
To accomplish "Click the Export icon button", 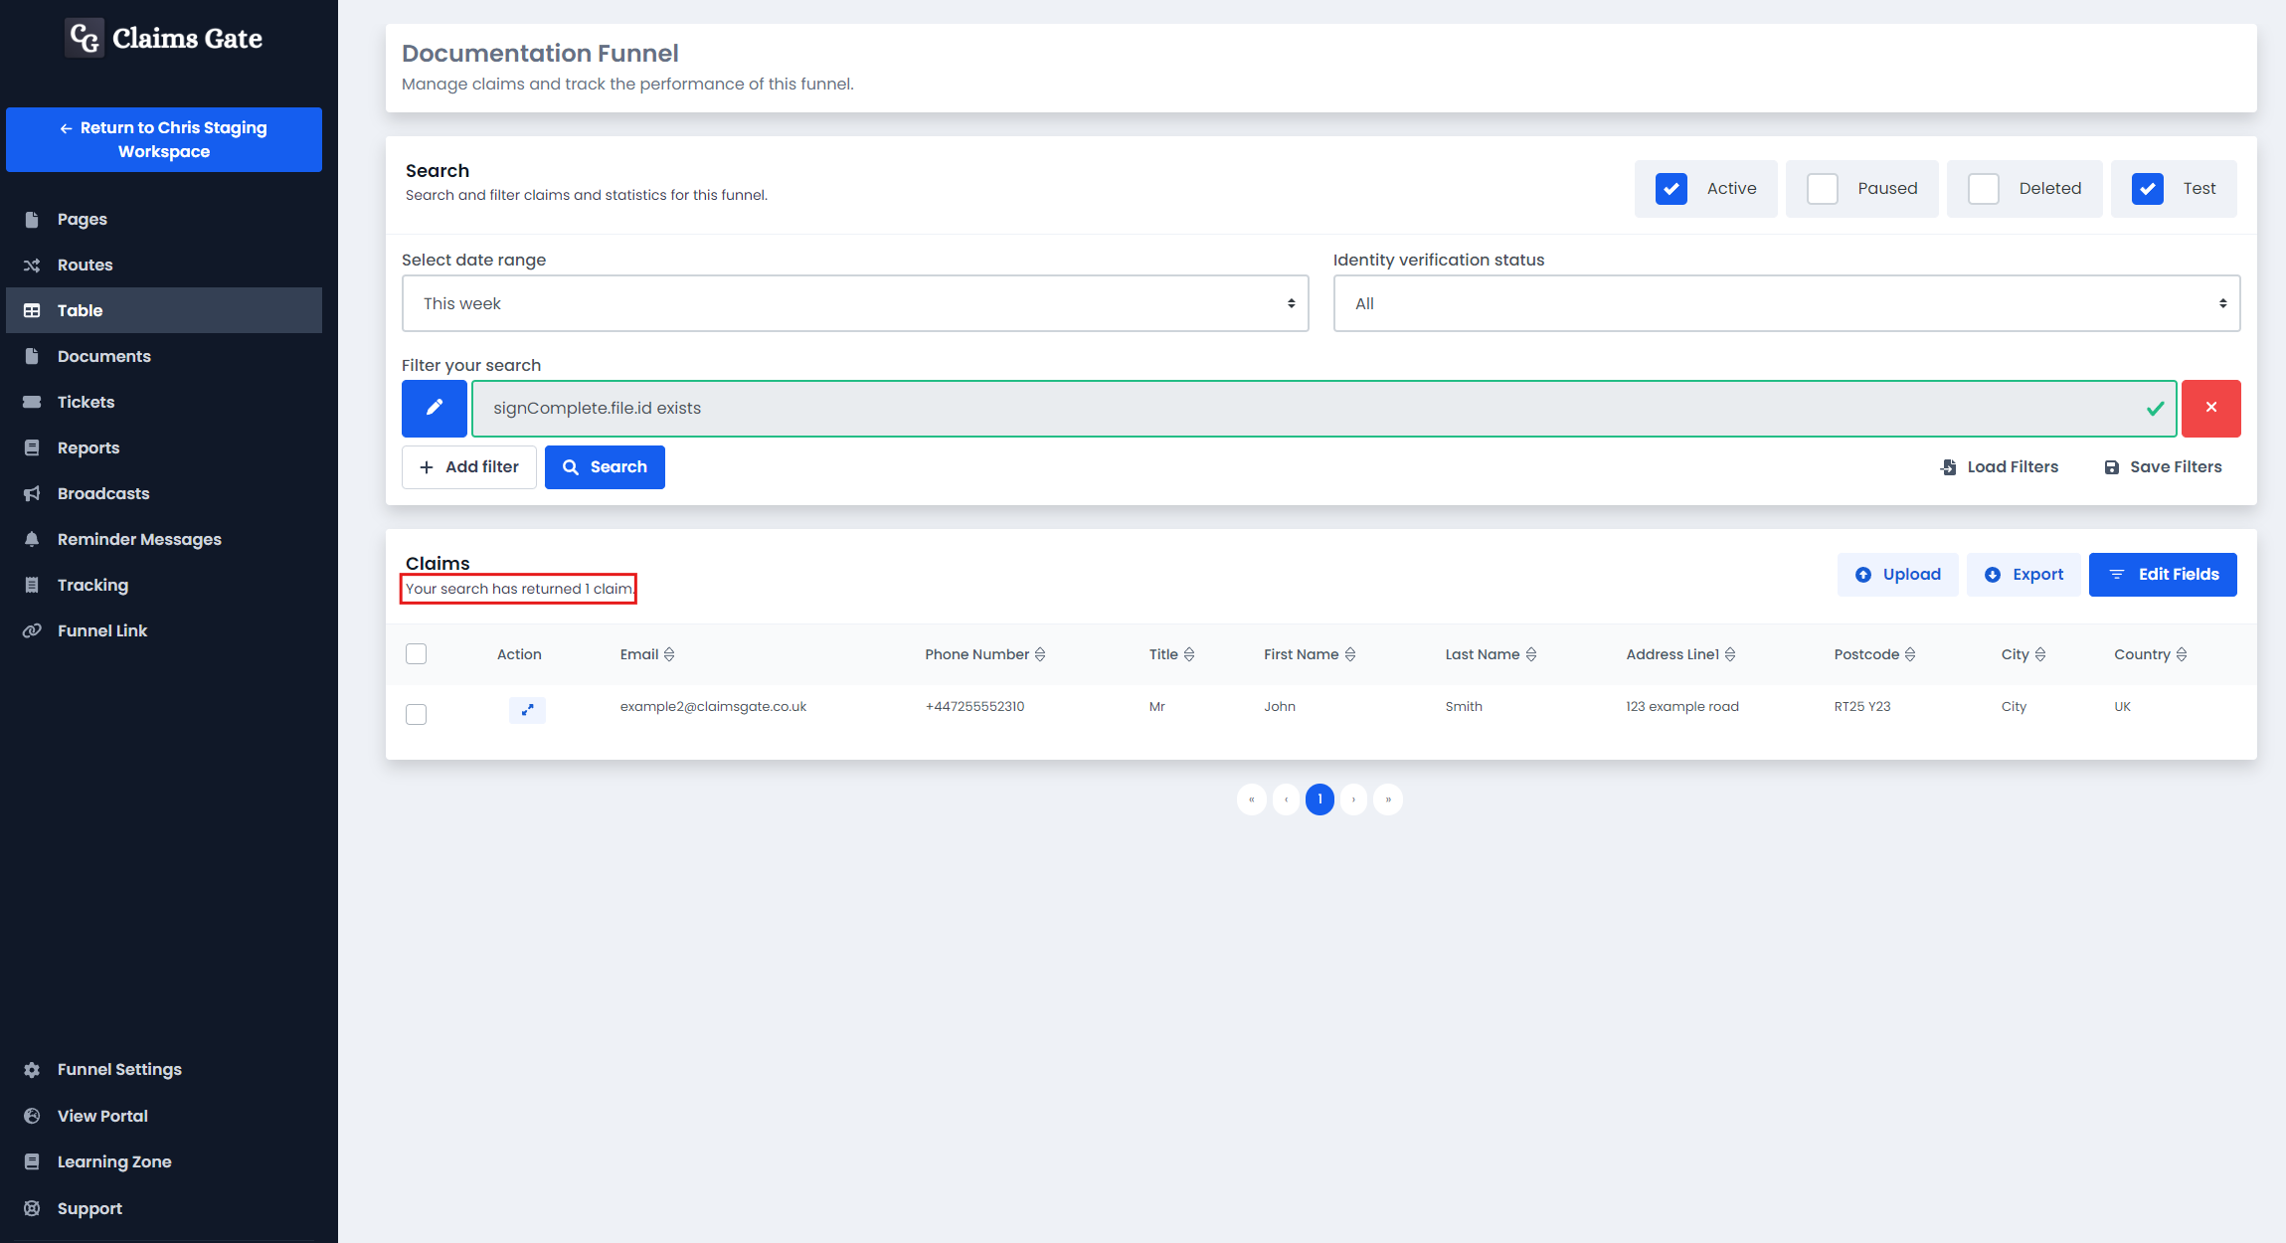I will 1989,573.
